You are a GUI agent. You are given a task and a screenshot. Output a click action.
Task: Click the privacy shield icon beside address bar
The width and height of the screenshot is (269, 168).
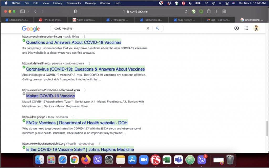coord(75,11)
